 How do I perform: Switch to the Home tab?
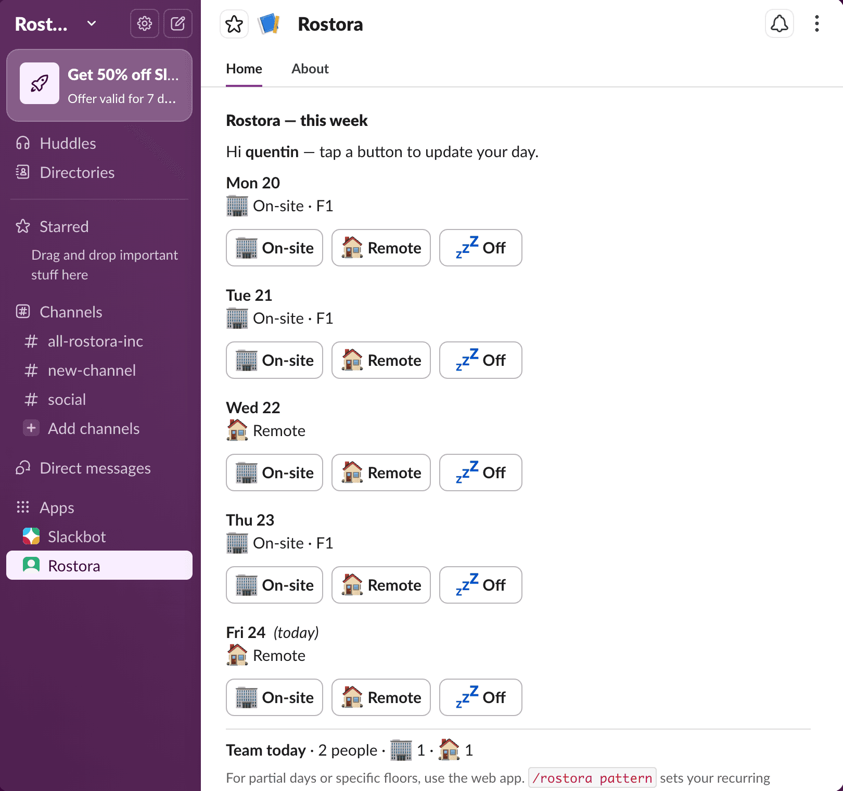point(244,69)
